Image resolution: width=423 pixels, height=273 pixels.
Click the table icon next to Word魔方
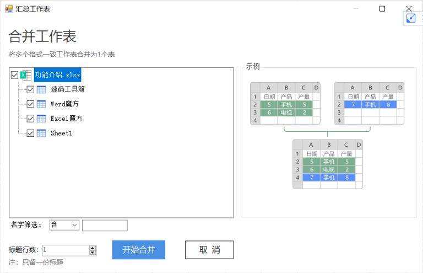(41, 104)
